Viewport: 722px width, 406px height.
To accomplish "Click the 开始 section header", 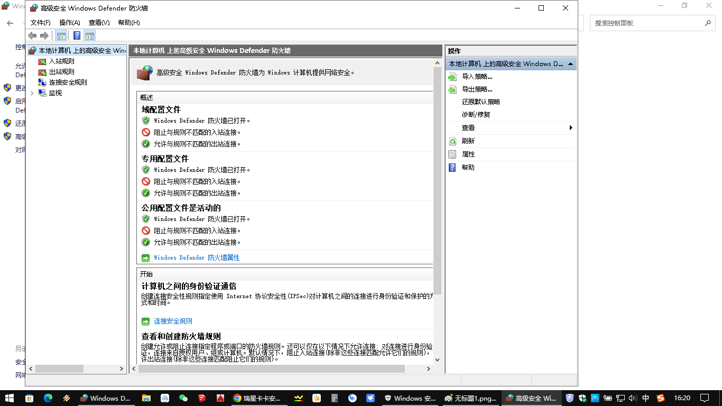I will (146, 274).
